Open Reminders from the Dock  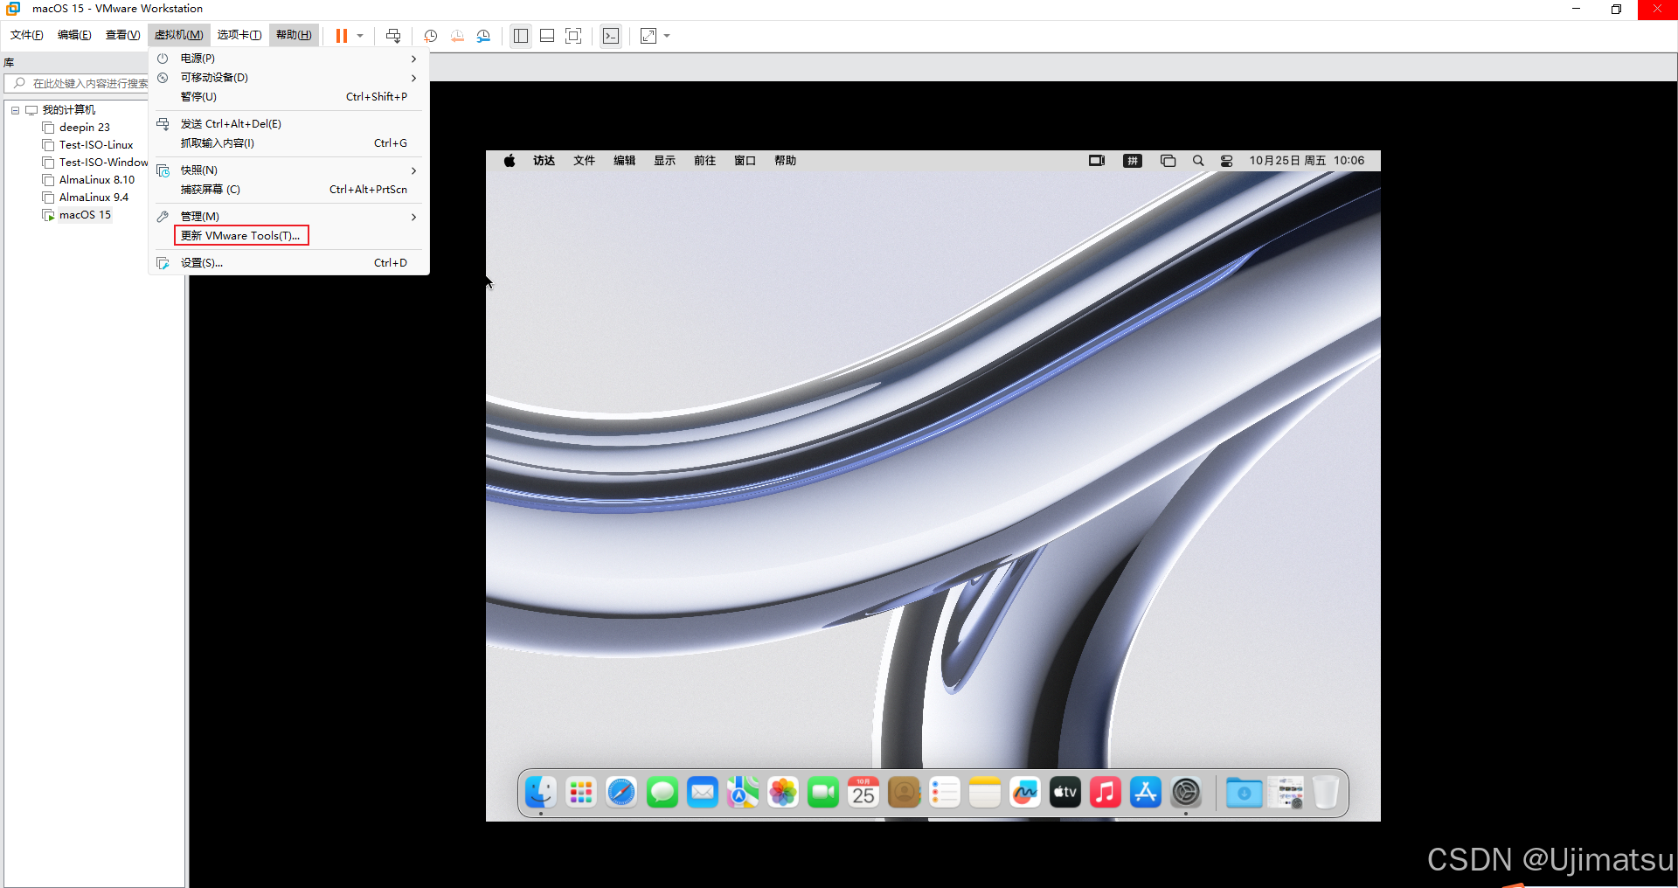(945, 793)
